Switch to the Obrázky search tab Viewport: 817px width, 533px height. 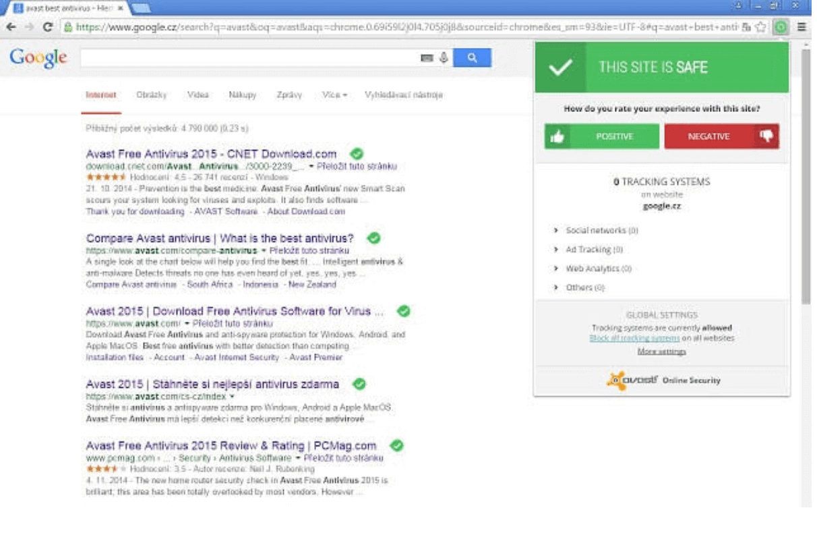point(151,95)
